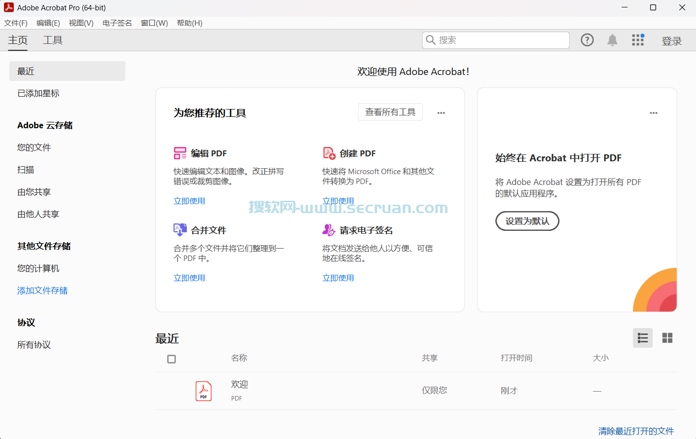Click the 编辑 PDF tool icon

pos(180,153)
